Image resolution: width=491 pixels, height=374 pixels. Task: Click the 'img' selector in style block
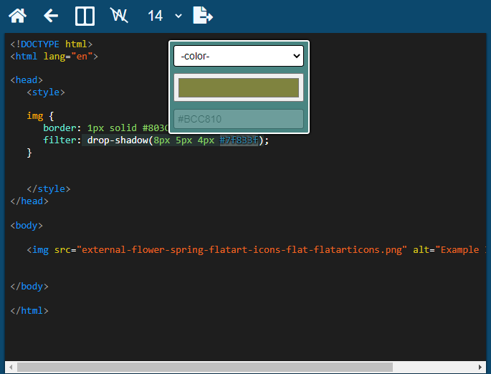pyautogui.click(x=34, y=116)
